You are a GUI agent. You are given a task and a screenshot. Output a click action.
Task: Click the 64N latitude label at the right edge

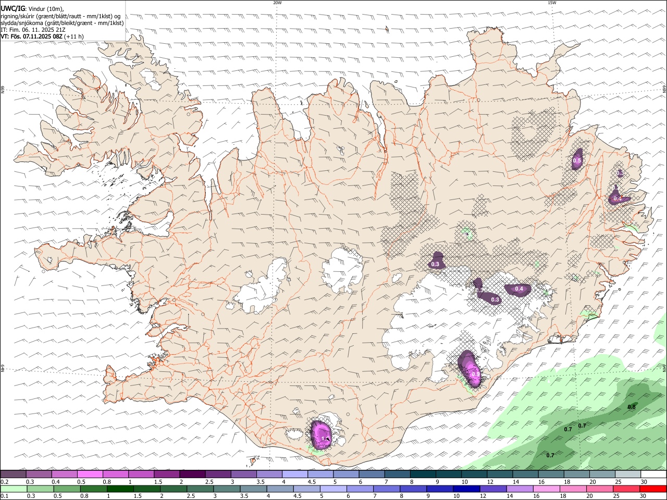pos(664,368)
